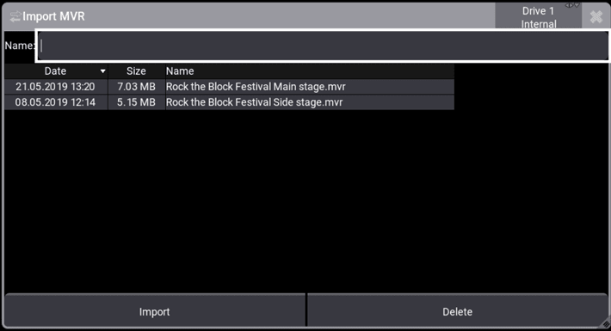Click the 5.15 MB size cell
611x331 pixels.
136,102
